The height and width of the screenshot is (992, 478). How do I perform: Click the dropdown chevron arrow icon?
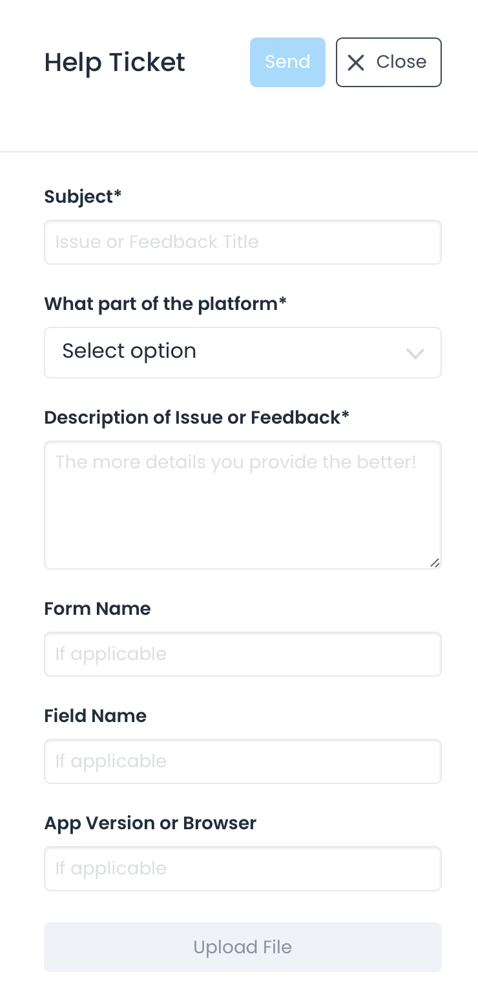(x=415, y=353)
